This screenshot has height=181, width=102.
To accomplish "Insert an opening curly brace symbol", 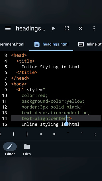I will click(x=14, y=134).
